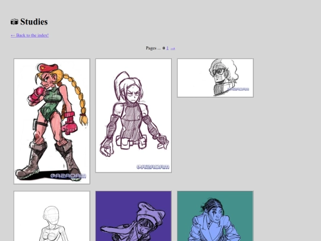Open the grayscale goggles profile sketch thumbnail
Image resolution: width=321 pixels, height=241 pixels.
(x=215, y=78)
